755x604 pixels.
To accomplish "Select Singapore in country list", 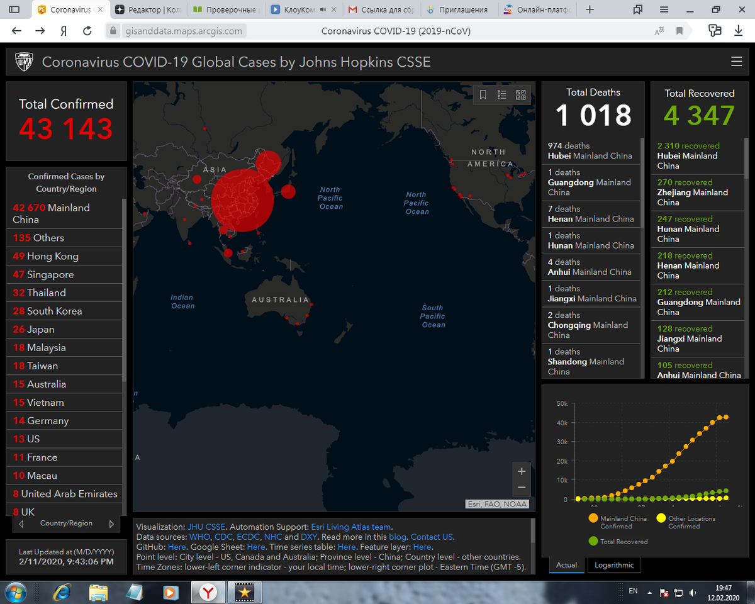I will coord(64,274).
